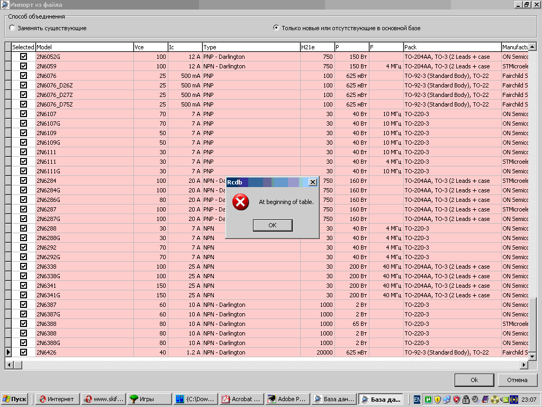Viewport: 542px width, 407px height.
Task: Click the Model column header
Action: (84, 47)
